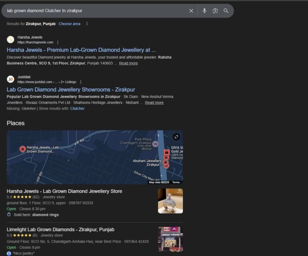Start voice search with the microphone icon

(x=205, y=11)
